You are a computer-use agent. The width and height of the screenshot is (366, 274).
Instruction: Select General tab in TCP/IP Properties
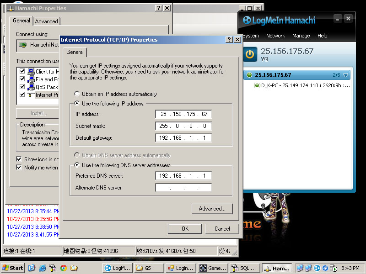point(75,52)
